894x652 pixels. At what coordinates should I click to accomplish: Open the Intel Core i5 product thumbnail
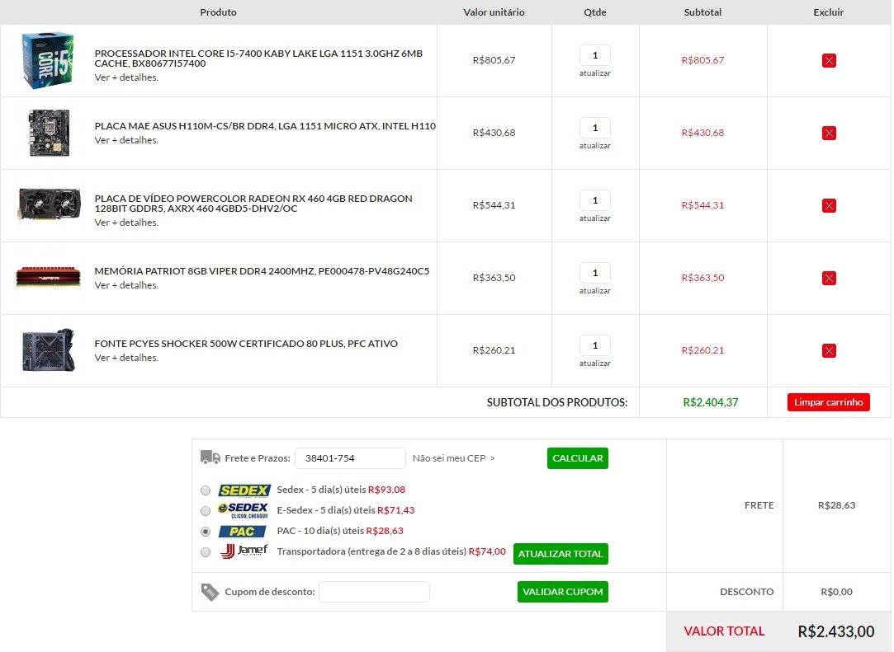click(x=49, y=60)
